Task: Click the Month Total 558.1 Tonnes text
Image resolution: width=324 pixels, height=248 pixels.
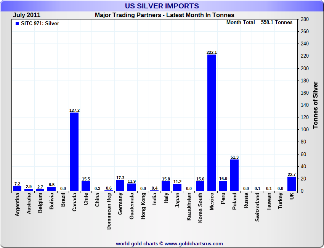Action: 259,22
